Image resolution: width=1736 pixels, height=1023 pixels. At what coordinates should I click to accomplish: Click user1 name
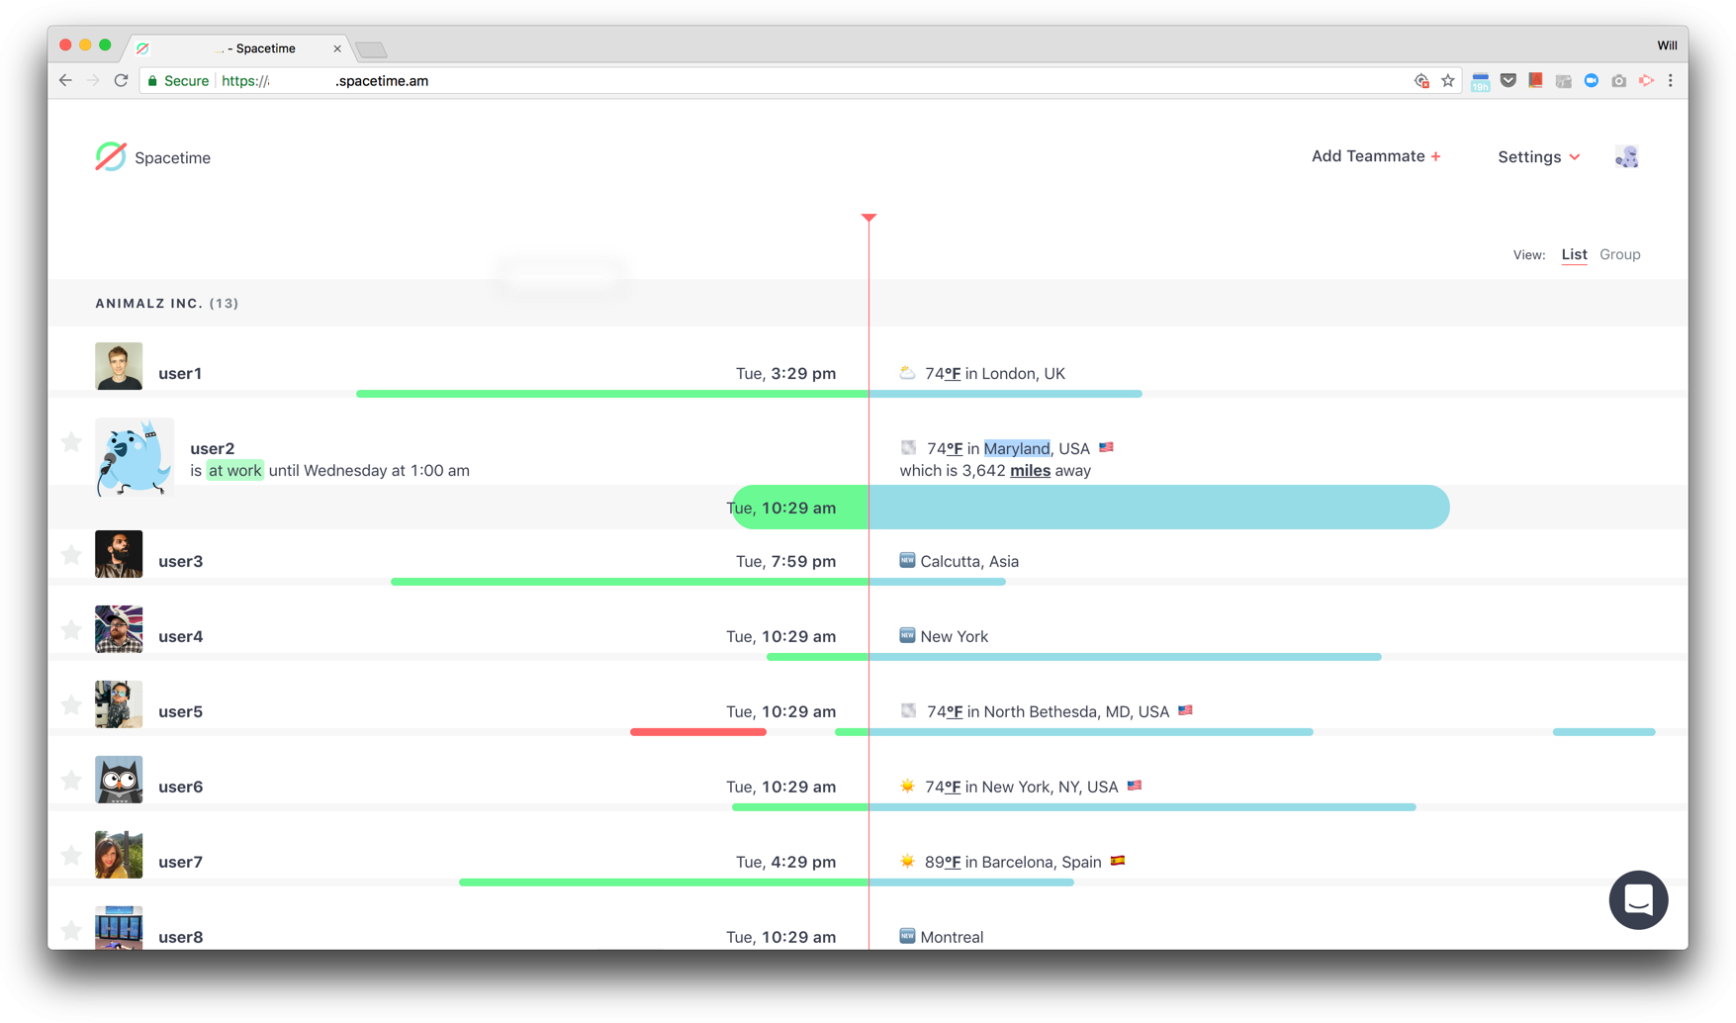[x=180, y=373]
